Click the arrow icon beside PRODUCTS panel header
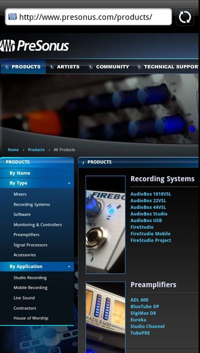The width and height of the screenshot is (200, 353). tap(83, 162)
